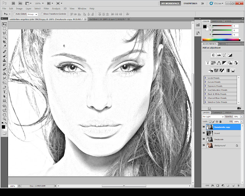Select the Type tool
Viewport: 245px width, 196px height.
click(5, 92)
